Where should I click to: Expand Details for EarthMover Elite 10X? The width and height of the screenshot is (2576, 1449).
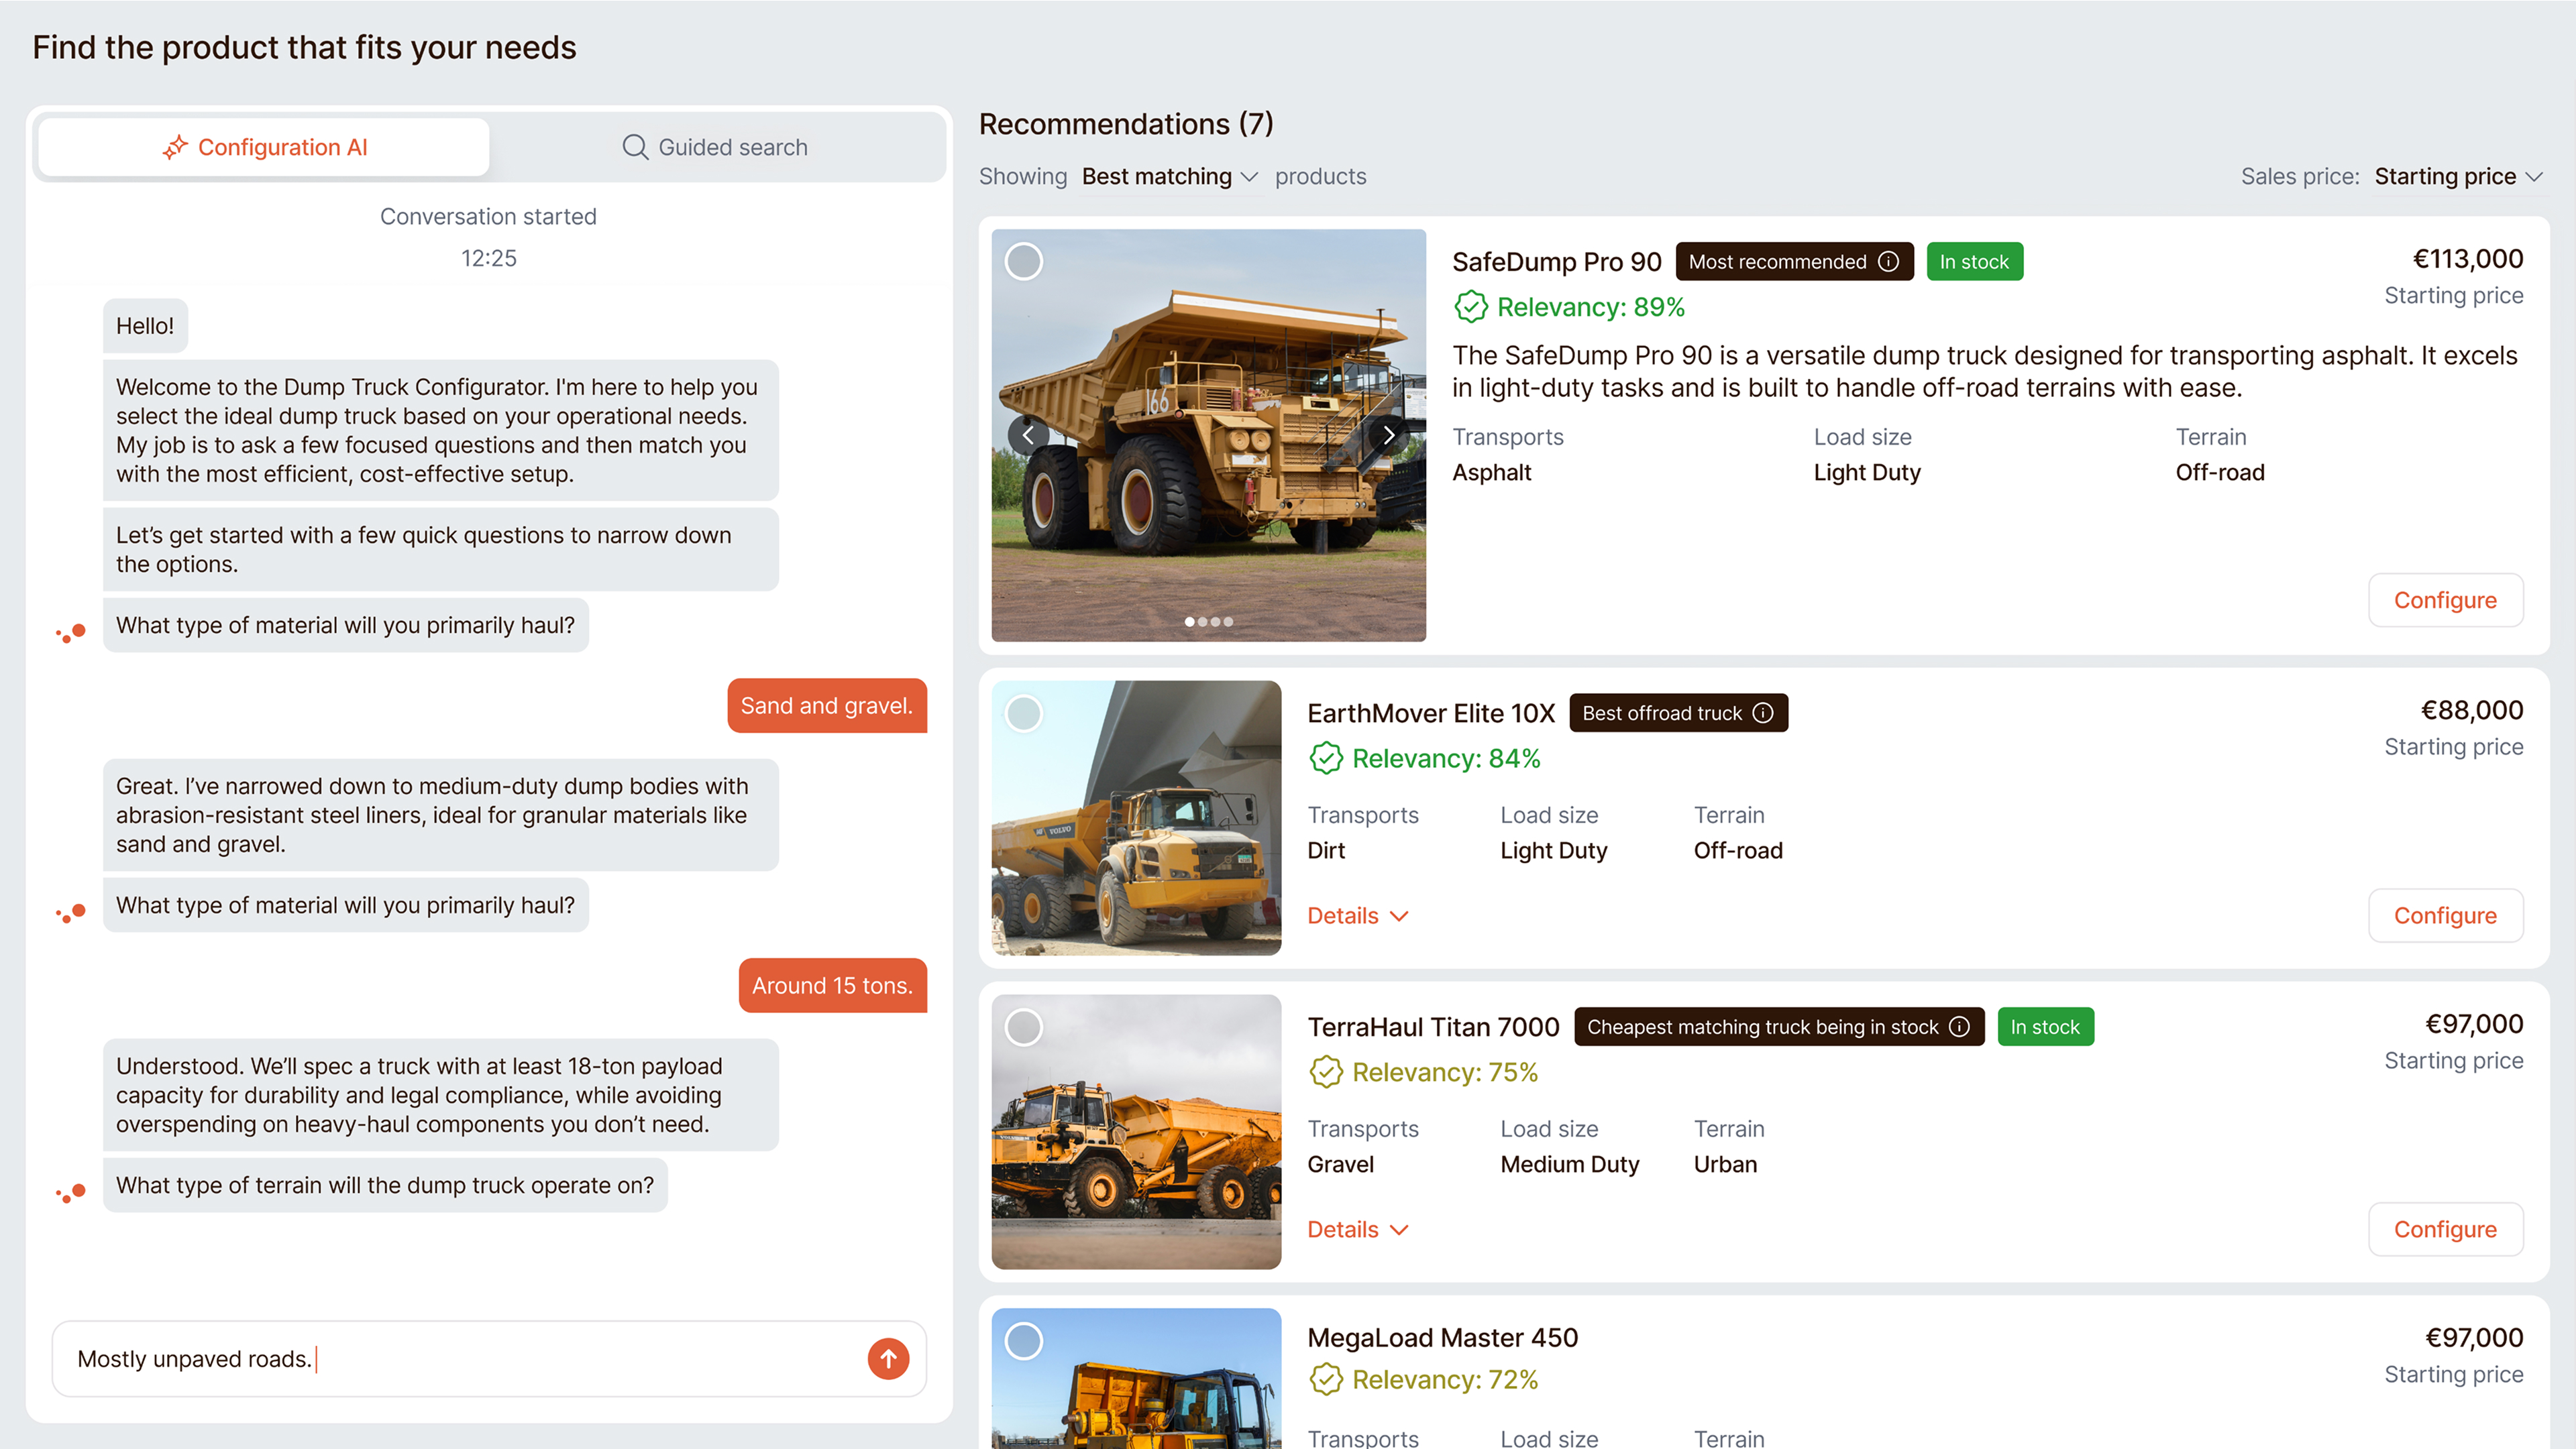click(x=1357, y=915)
